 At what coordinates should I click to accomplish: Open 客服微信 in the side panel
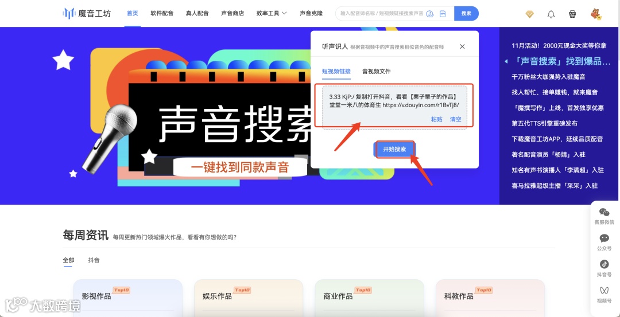(604, 216)
